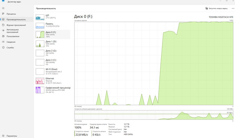The width and height of the screenshot is (235, 138).
Task: Click the disk transfer rate graph
Action: pos(153,115)
